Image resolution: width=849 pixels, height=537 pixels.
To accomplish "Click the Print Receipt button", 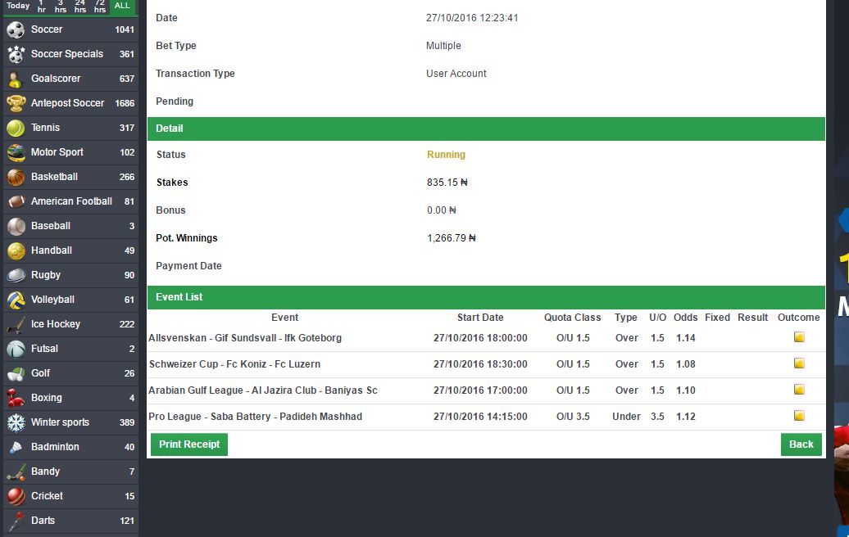I will pyautogui.click(x=189, y=444).
